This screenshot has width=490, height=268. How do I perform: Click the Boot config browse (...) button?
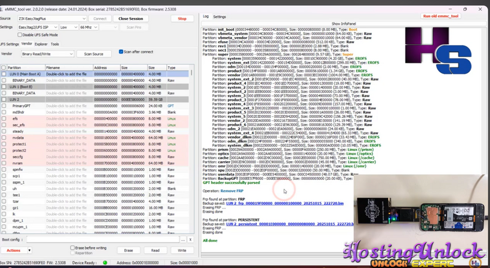[183, 239]
